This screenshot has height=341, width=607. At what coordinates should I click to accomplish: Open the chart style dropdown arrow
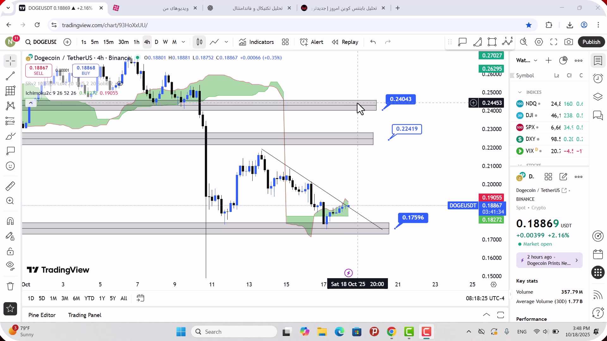pos(226,42)
